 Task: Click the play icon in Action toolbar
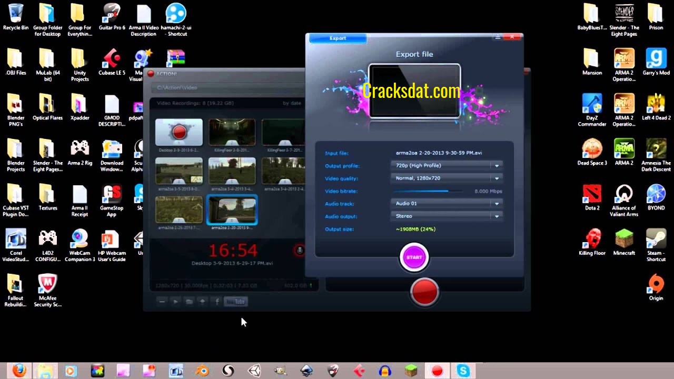pyautogui.click(x=175, y=302)
